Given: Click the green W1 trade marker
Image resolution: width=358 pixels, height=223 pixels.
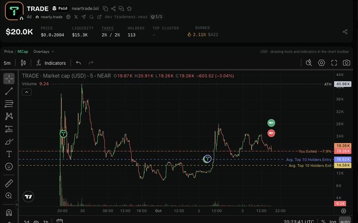Looking at the screenshot, I should [271, 123].
